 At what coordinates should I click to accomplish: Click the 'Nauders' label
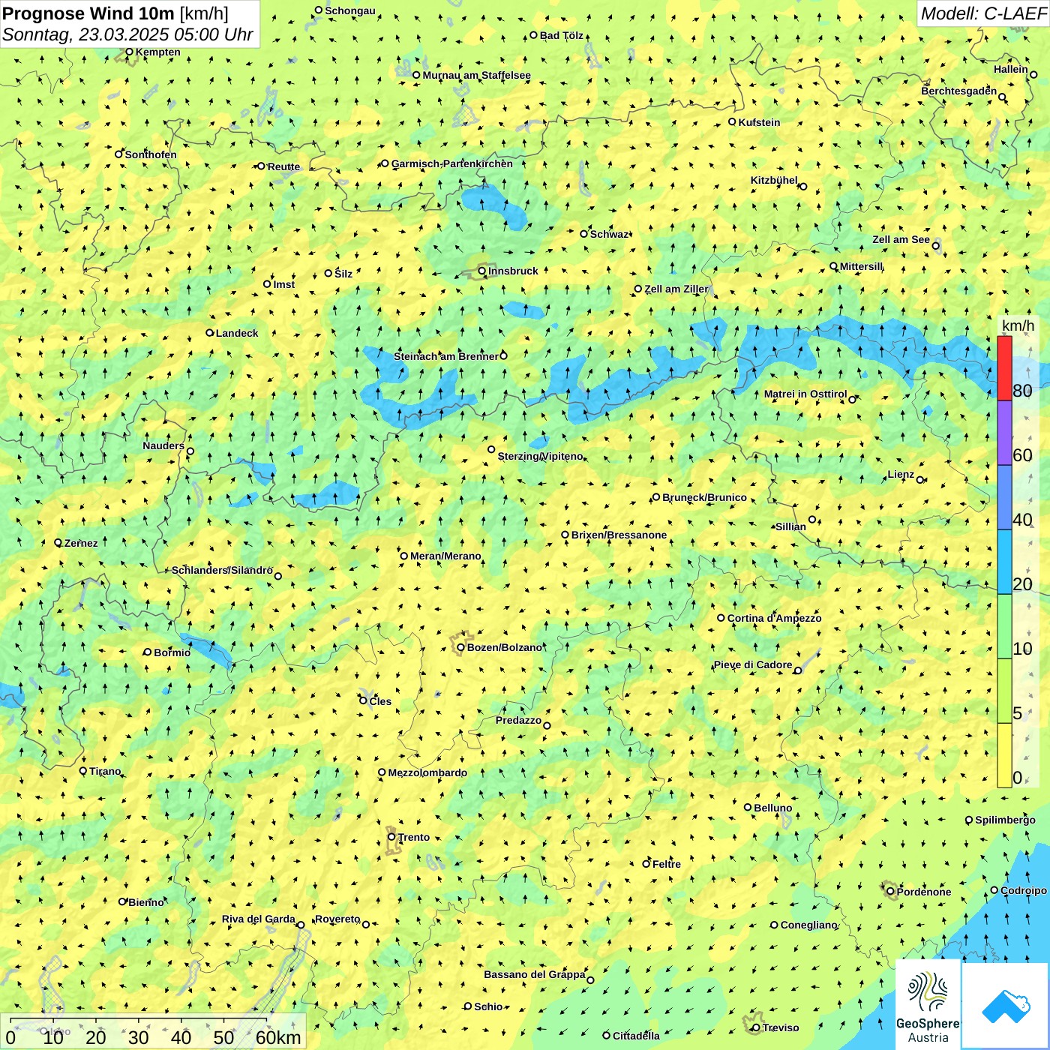click(x=163, y=445)
